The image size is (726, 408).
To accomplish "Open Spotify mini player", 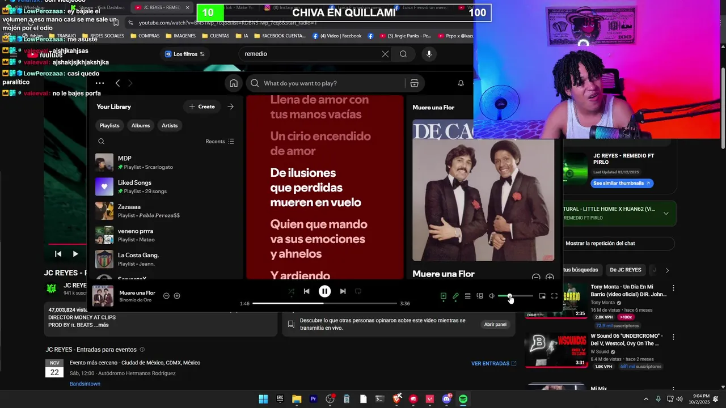I will [x=542, y=296].
